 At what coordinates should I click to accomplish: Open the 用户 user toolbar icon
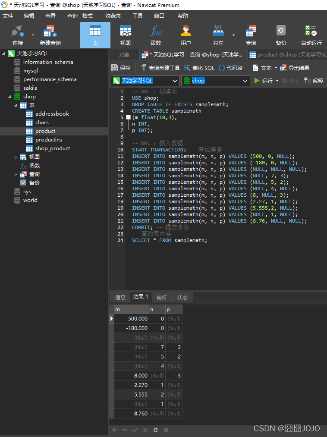(x=186, y=35)
